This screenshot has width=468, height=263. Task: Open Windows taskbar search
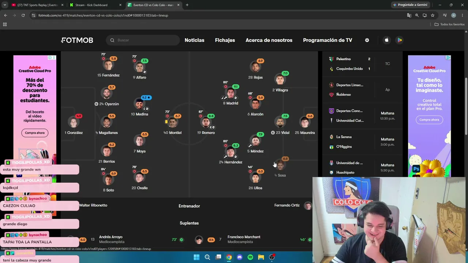tap(207, 257)
